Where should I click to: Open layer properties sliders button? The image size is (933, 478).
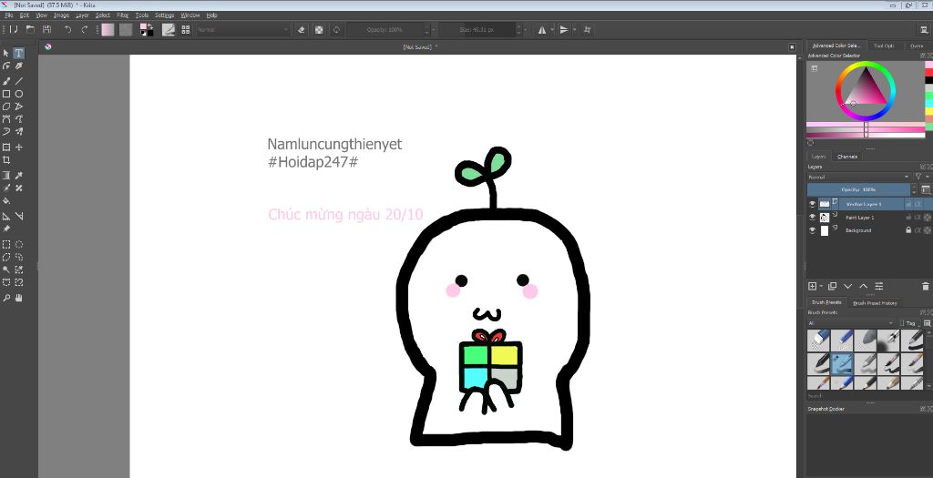coord(879,287)
